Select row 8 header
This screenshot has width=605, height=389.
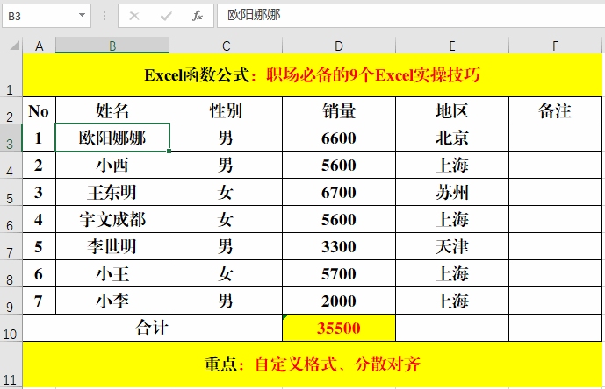pos(11,273)
